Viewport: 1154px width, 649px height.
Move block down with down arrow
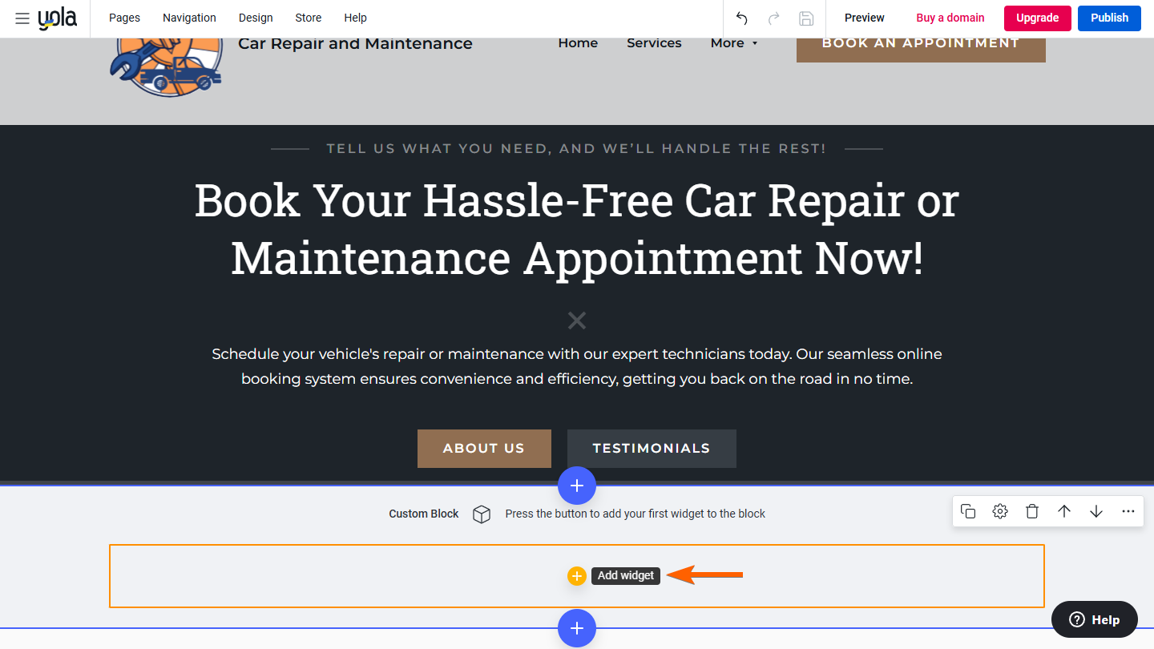(x=1096, y=511)
